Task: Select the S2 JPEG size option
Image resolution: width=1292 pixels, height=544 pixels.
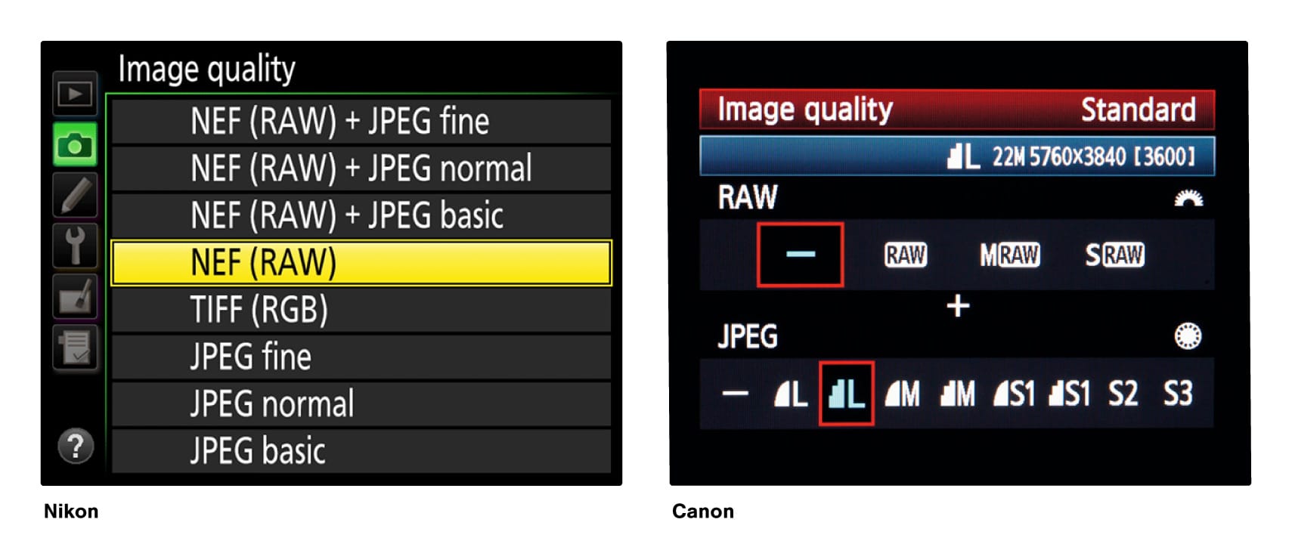Action: (1126, 392)
